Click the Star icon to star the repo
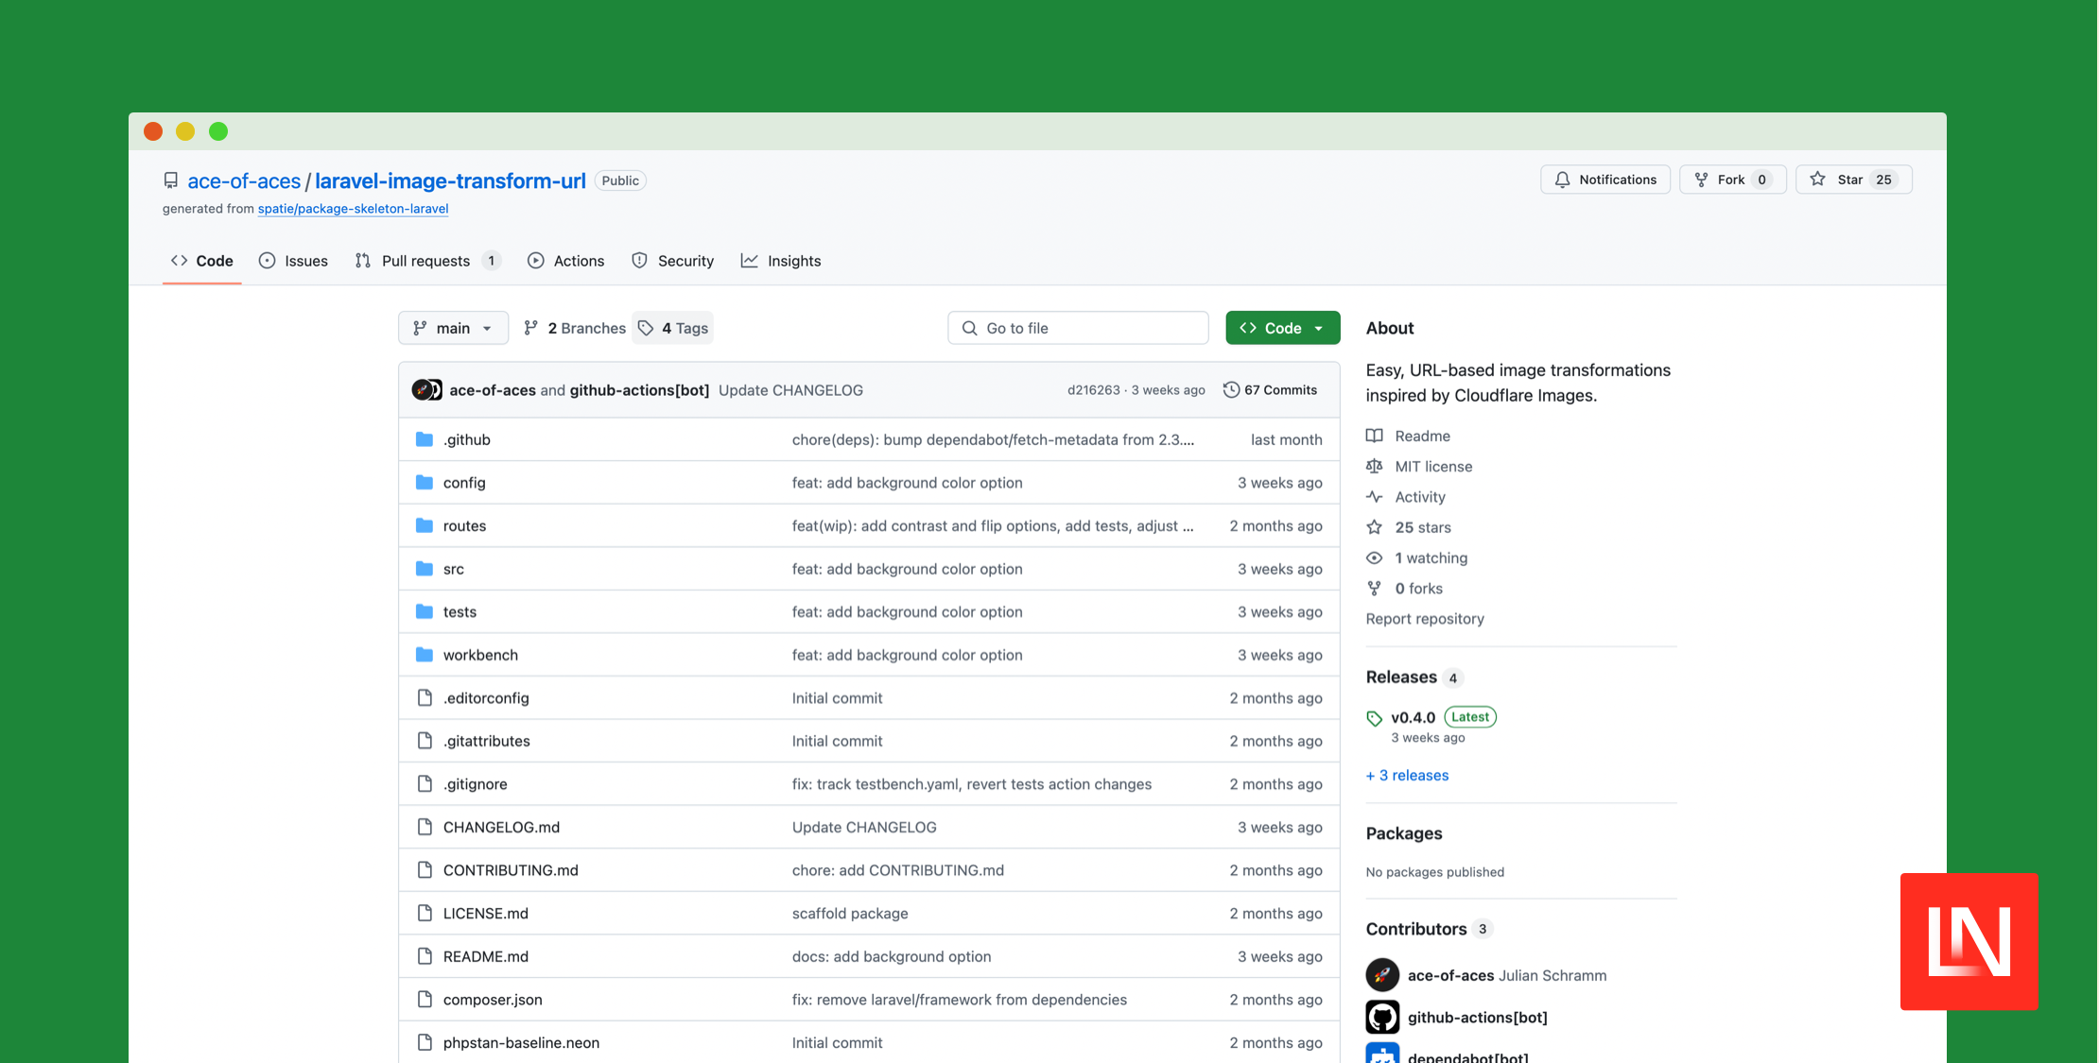The height and width of the screenshot is (1063, 2099). 1817,180
